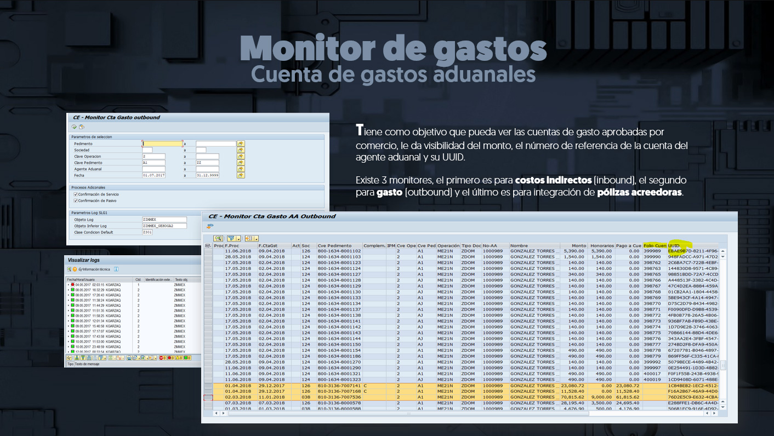Toggle Confirmación de Servicio checkbox
Viewport: 774px width, 436px height.
(75, 194)
